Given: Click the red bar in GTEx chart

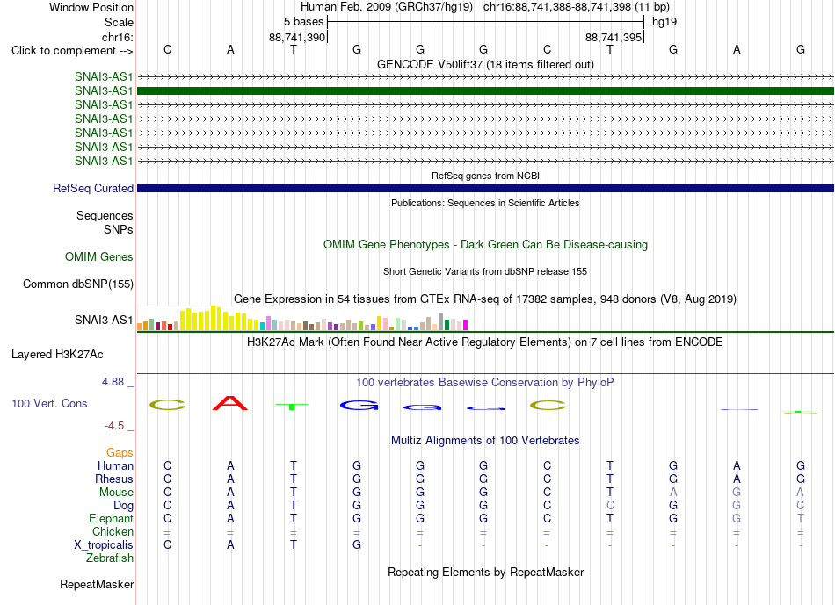Looking at the screenshot, I should (170, 327).
